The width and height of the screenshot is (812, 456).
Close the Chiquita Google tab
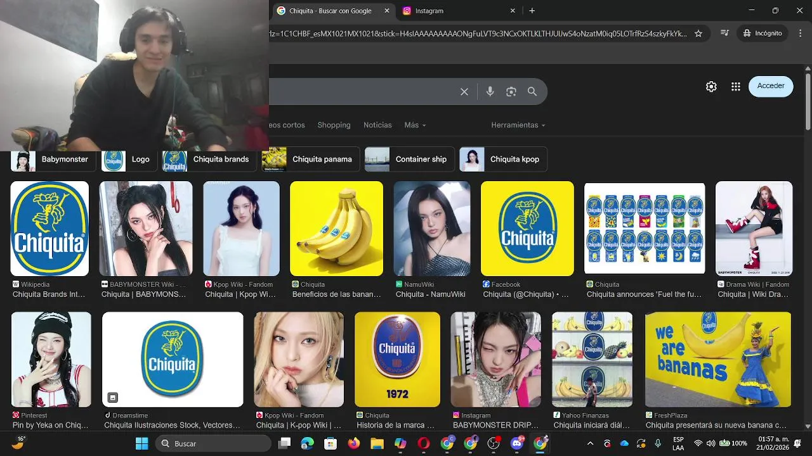(387, 11)
